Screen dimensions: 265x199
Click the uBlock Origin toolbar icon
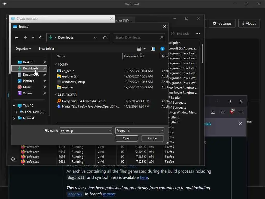click(232, 111)
